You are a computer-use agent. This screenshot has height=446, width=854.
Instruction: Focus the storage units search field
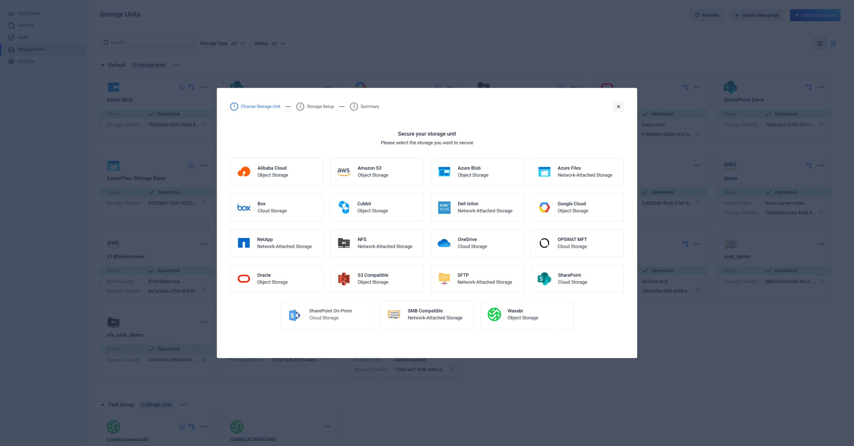147,42
